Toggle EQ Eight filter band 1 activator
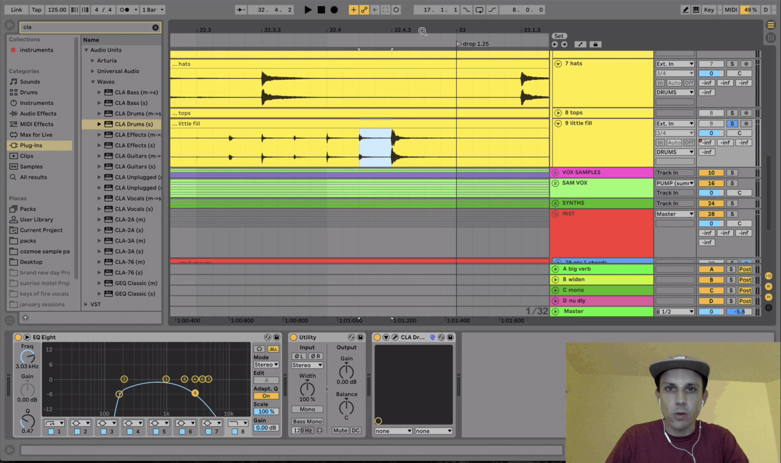 [51, 432]
